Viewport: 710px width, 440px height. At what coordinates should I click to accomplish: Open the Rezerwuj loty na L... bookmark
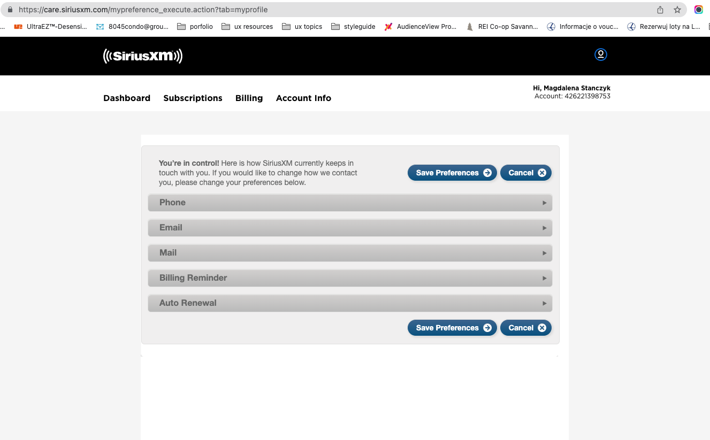click(x=663, y=26)
